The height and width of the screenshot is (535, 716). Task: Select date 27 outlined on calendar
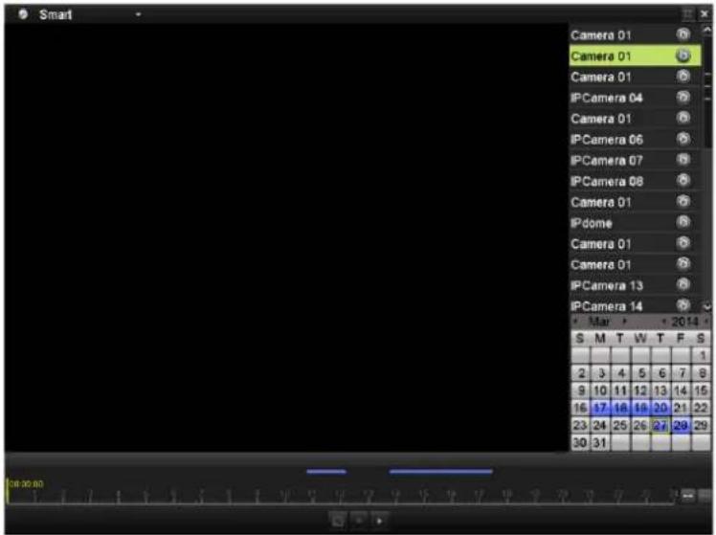(x=660, y=425)
